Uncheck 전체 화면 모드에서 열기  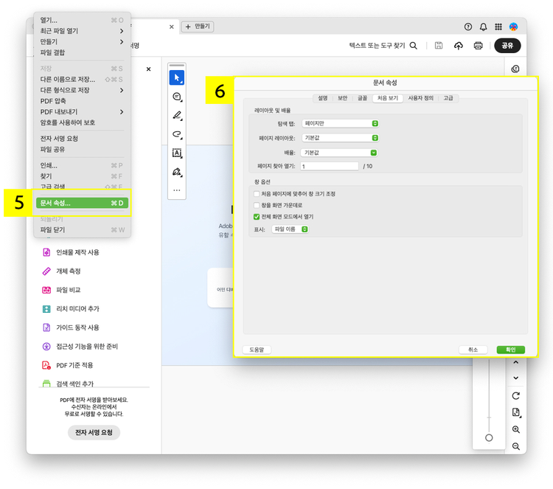click(x=257, y=217)
